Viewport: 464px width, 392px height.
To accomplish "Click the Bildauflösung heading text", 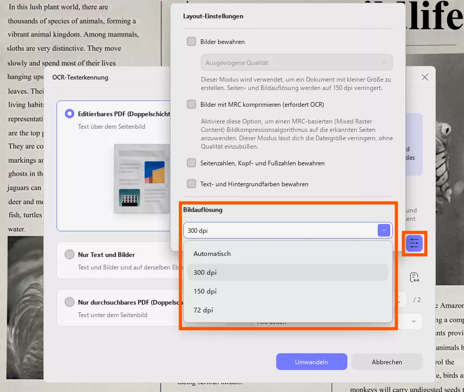I will (202, 210).
